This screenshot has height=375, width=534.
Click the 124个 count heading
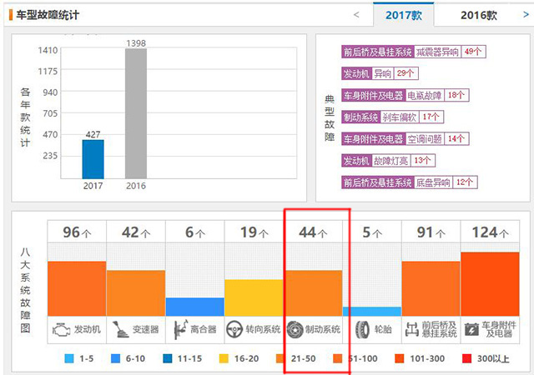pyautogui.click(x=490, y=232)
